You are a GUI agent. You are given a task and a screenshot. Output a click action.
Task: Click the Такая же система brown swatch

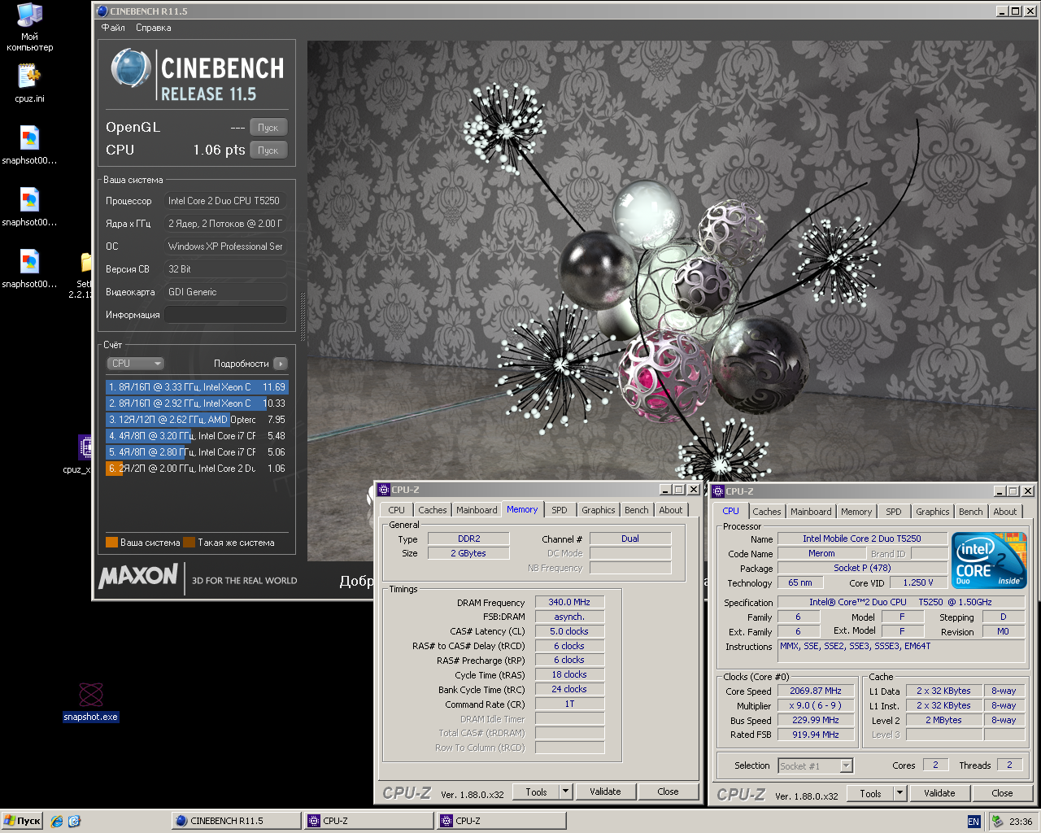(x=189, y=543)
